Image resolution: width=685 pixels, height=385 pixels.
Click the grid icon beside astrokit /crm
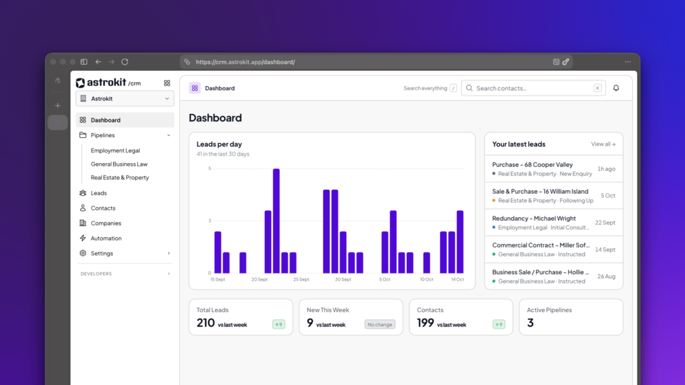pyautogui.click(x=167, y=83)
